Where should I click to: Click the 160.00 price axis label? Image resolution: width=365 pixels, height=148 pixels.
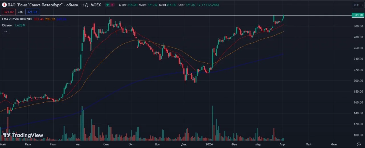[x=358, y=102]
